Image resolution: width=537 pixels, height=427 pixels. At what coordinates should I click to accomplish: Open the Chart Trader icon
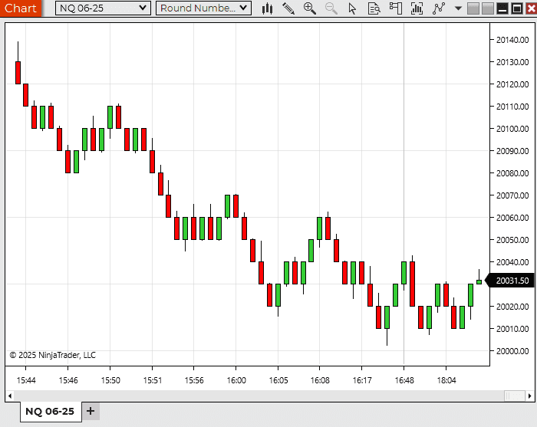(x=396, y=8)
